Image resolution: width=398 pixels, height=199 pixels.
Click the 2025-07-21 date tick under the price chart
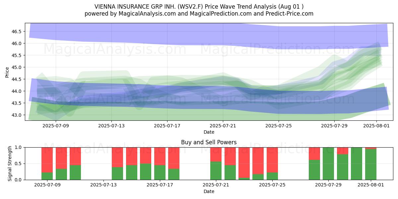pyautogui.click(x=223, y=126)
